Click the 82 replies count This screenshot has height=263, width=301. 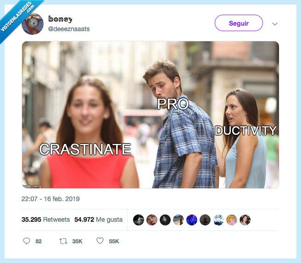[x=39, y=241]
